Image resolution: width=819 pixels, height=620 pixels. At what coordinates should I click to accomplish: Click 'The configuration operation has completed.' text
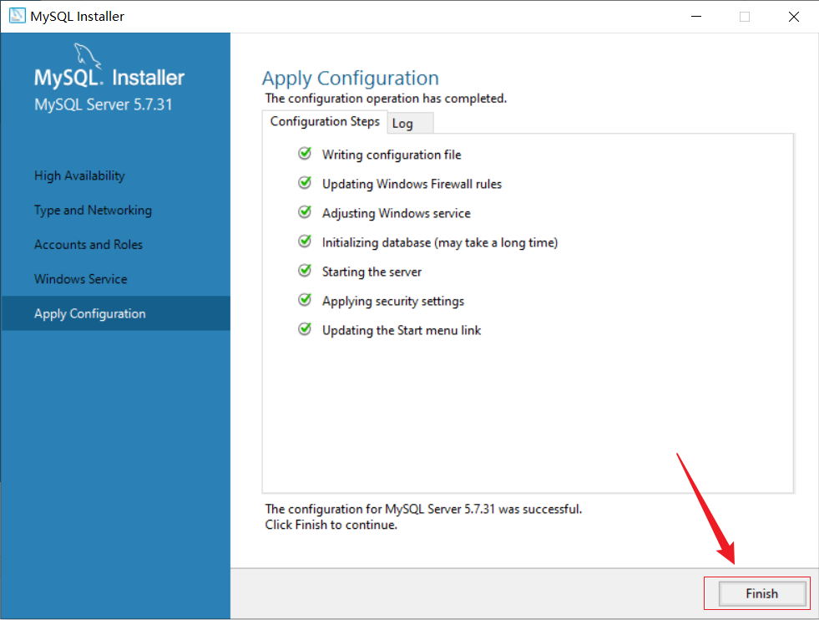click(386, 99)
